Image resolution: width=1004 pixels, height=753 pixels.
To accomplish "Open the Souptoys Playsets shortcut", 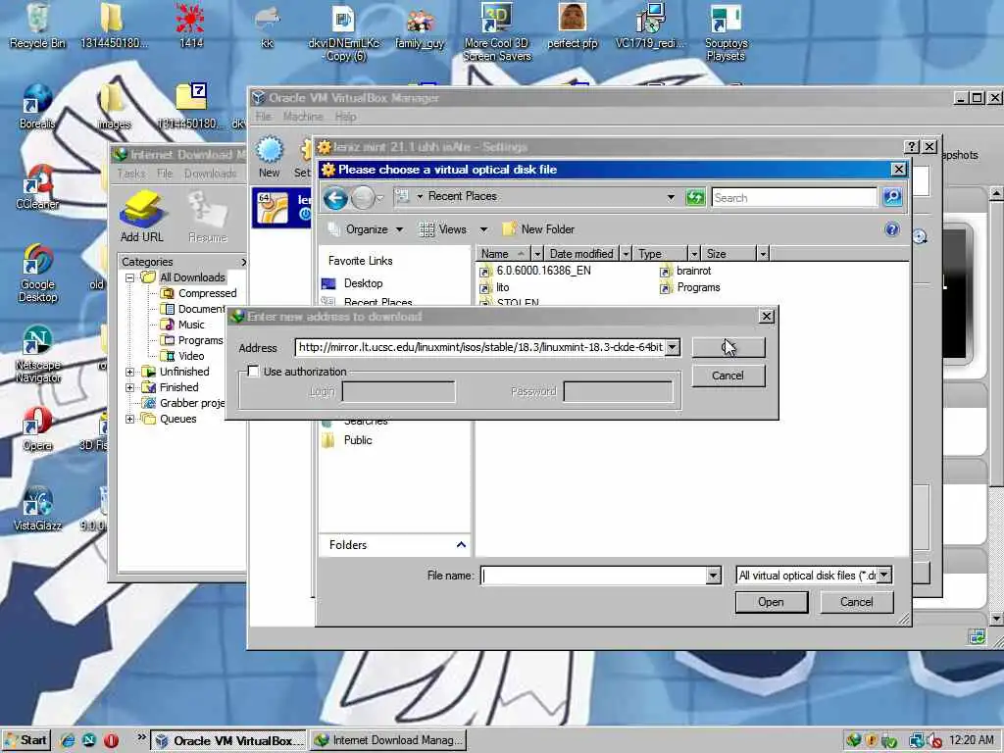I will pyautogui.click(x=726, y=32).
